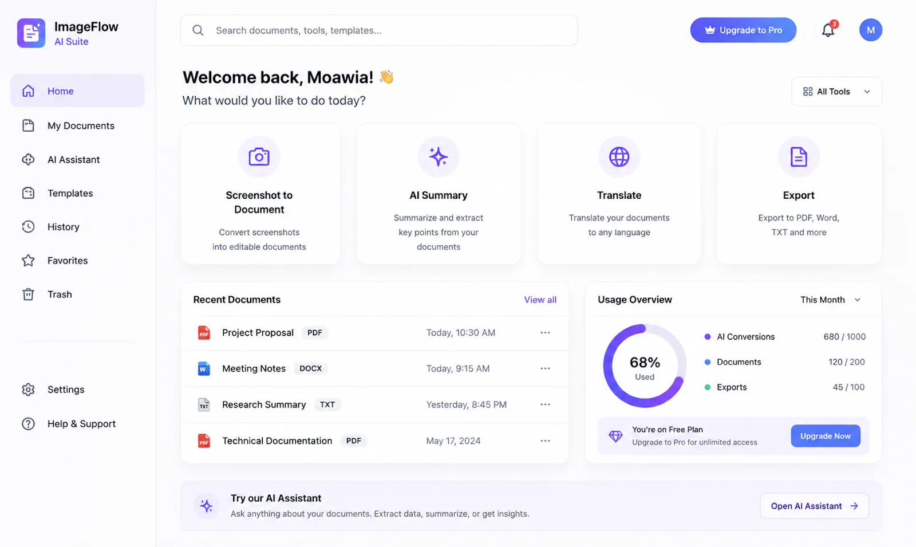Click the Export document icon
Viewport: 916px width, 547px height.
click(x=799, y=156)
